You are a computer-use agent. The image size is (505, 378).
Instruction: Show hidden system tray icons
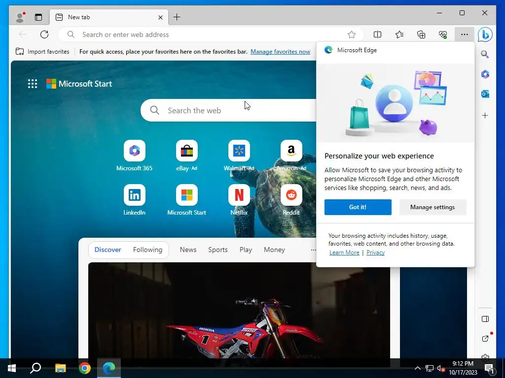(417, 368)
